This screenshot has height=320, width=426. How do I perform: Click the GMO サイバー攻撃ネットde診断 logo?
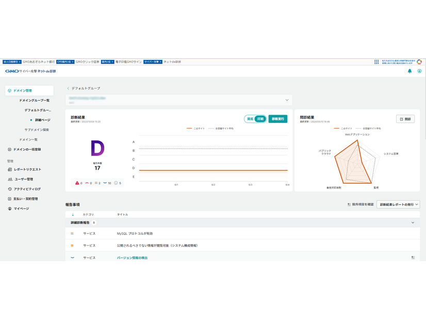pos(30,71)
